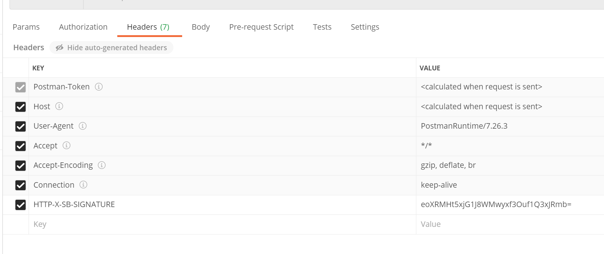Click the info icon next to Connection
This screenshot has width=604, height=254.
(x=83, y=185)
